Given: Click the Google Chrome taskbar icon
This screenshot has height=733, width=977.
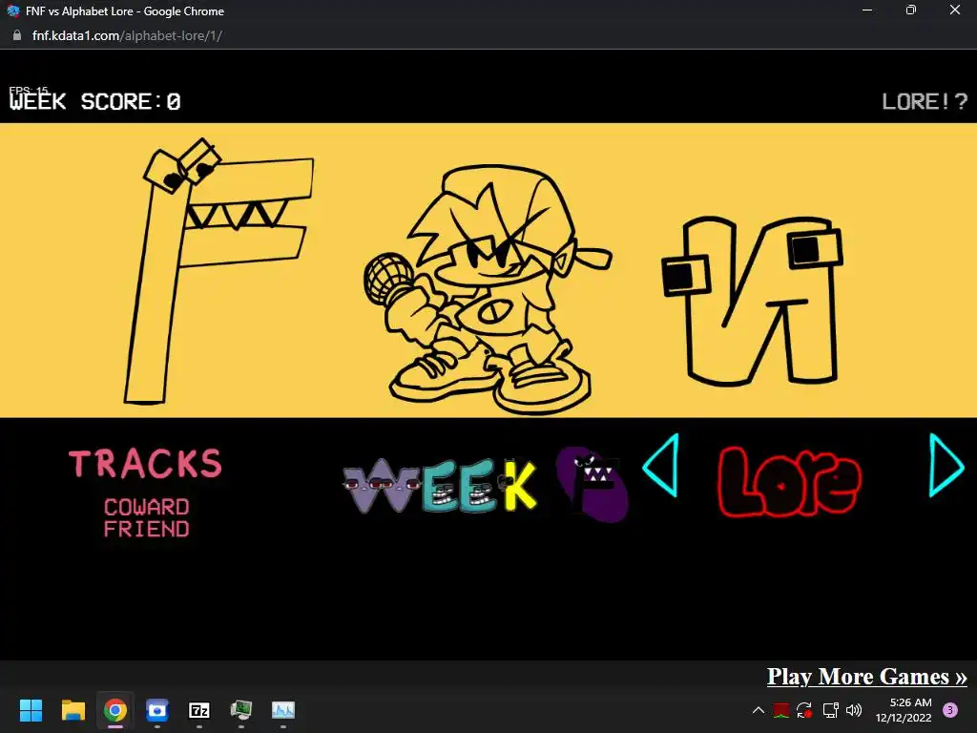Looking at the screenshot, I should coord(115,710).
